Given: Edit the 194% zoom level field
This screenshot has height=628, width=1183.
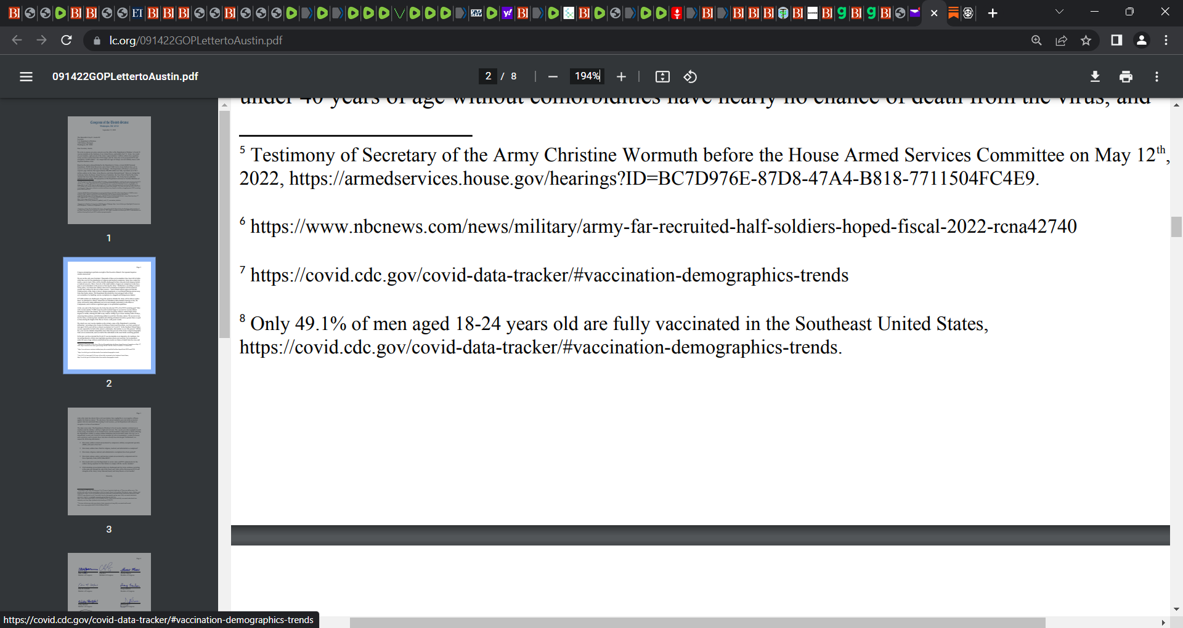Looking at the screenshot, I should click(x=587, y=76).
